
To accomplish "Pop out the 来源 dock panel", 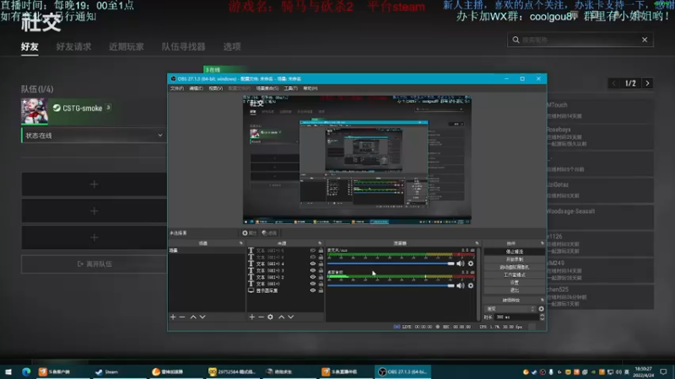I will [320, 243].
